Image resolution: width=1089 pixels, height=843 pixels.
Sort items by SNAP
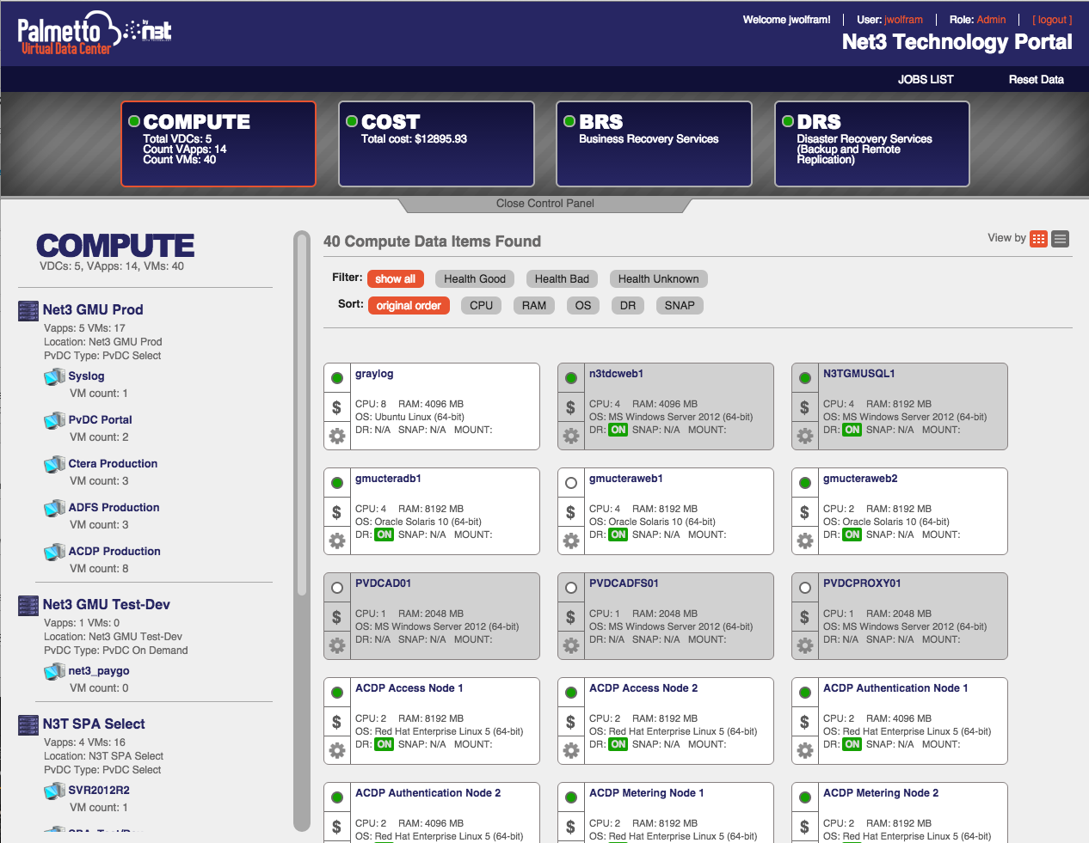point(680,305)
